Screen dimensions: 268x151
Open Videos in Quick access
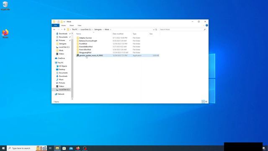coord(62,54)
